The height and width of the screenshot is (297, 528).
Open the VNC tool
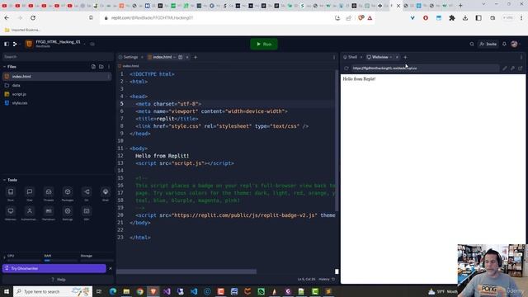(87, 214)
